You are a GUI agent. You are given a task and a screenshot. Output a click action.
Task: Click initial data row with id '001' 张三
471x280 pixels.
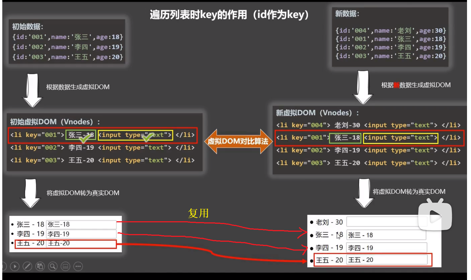[x=68, y=37]
